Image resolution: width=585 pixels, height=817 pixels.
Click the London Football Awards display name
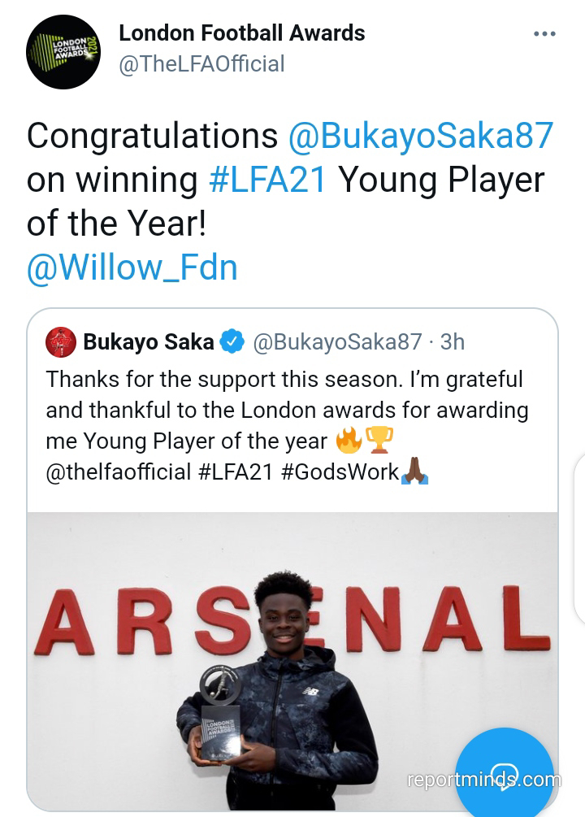click(241, 33)
